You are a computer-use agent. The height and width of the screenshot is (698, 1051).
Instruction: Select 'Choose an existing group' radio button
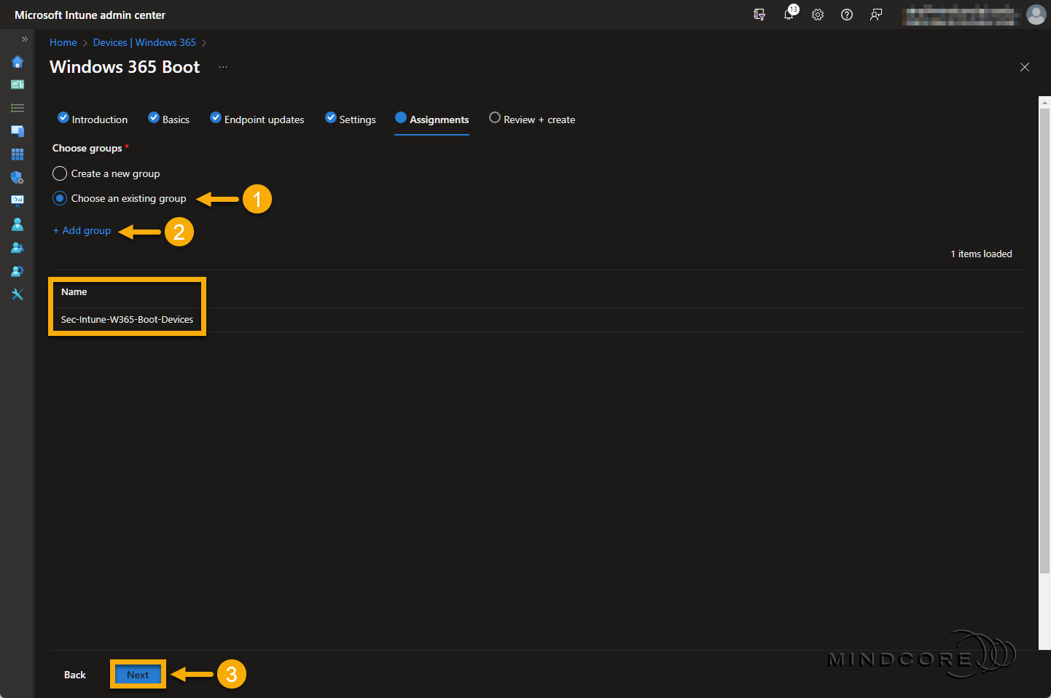pyautogui.click(x=60, y=198)
